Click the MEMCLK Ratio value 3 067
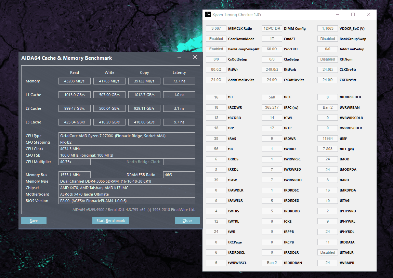 tap(216, 29)
